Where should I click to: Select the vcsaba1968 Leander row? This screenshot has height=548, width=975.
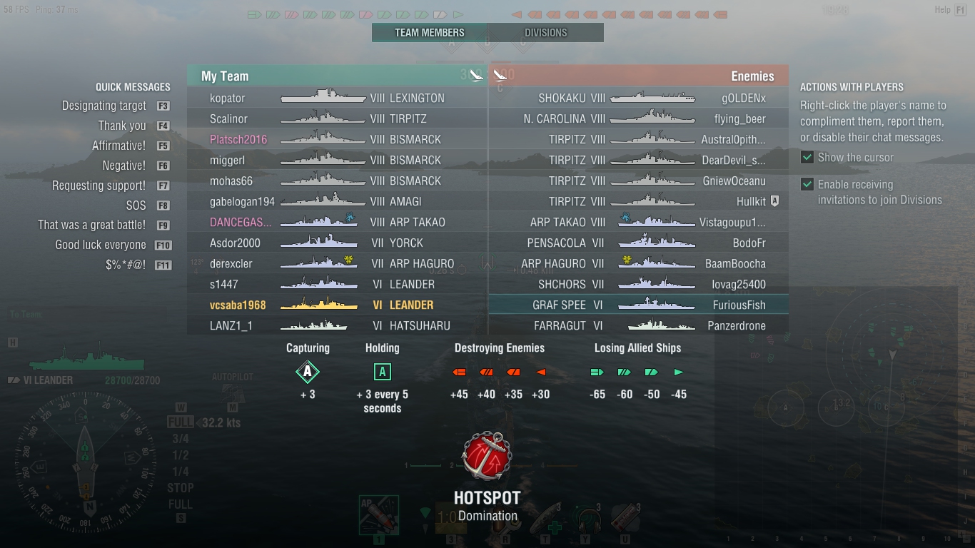[337, 305]
